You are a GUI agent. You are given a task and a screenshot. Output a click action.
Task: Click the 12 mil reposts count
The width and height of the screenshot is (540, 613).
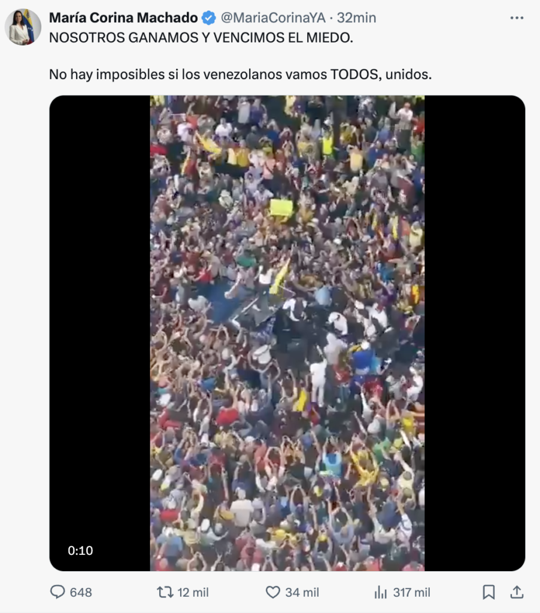pyautogui.click(x=193, y=592)
